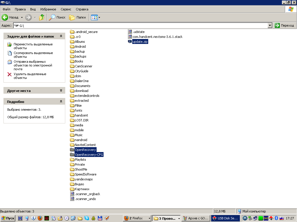Screen dimensions: 297x222
Task: Click the Forward arrow button
Action: [28, 17]
